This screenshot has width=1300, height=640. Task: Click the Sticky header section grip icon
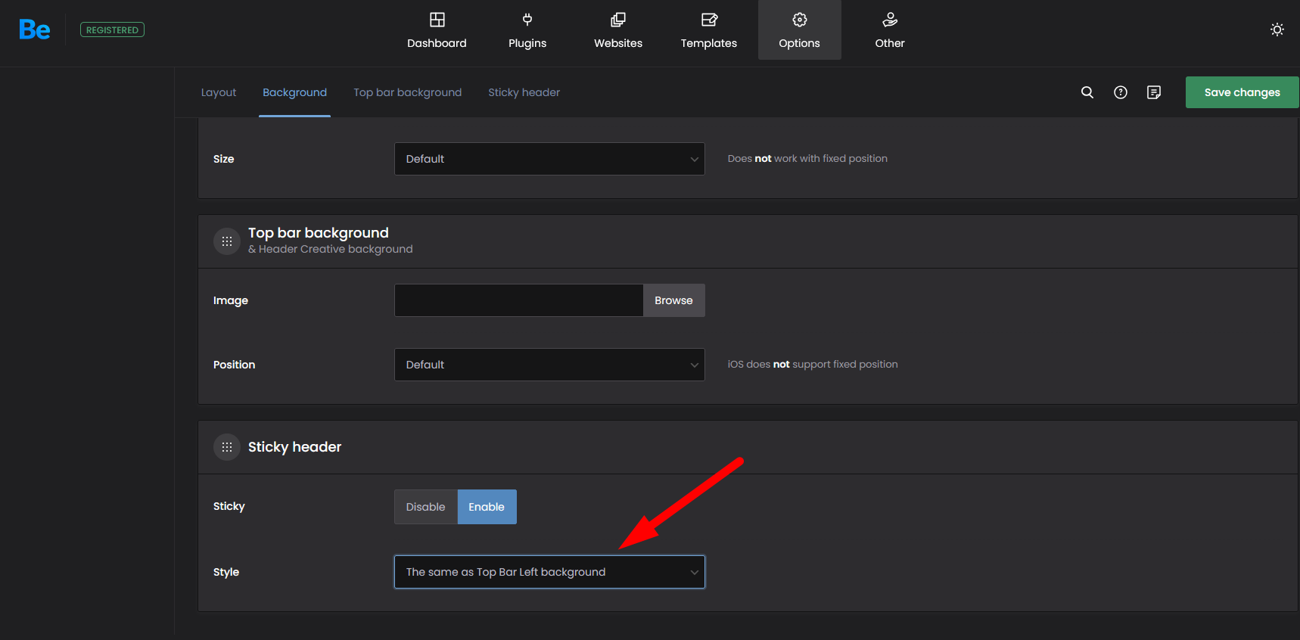point(227,447)
